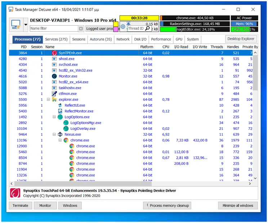Click the Terminate button

tap(20, 206)
